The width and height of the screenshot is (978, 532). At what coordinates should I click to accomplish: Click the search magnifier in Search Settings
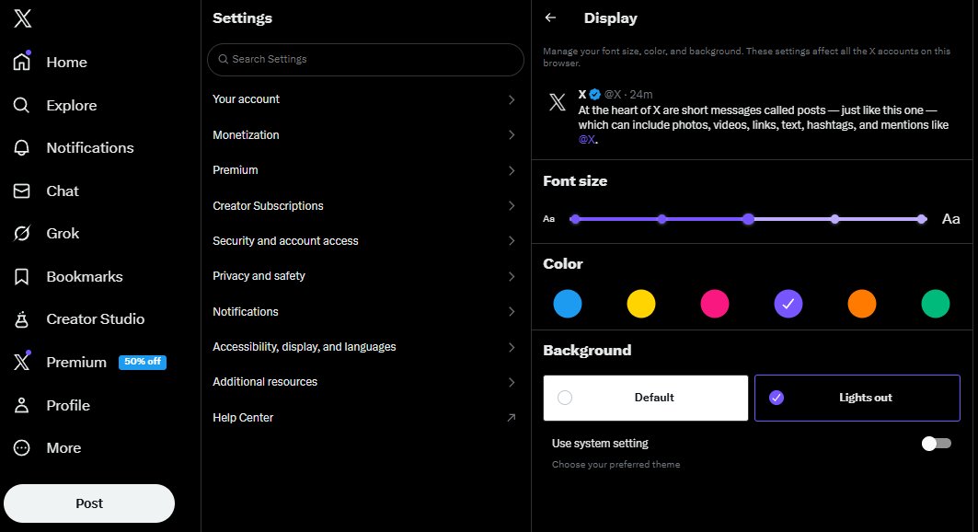(223, 59)
